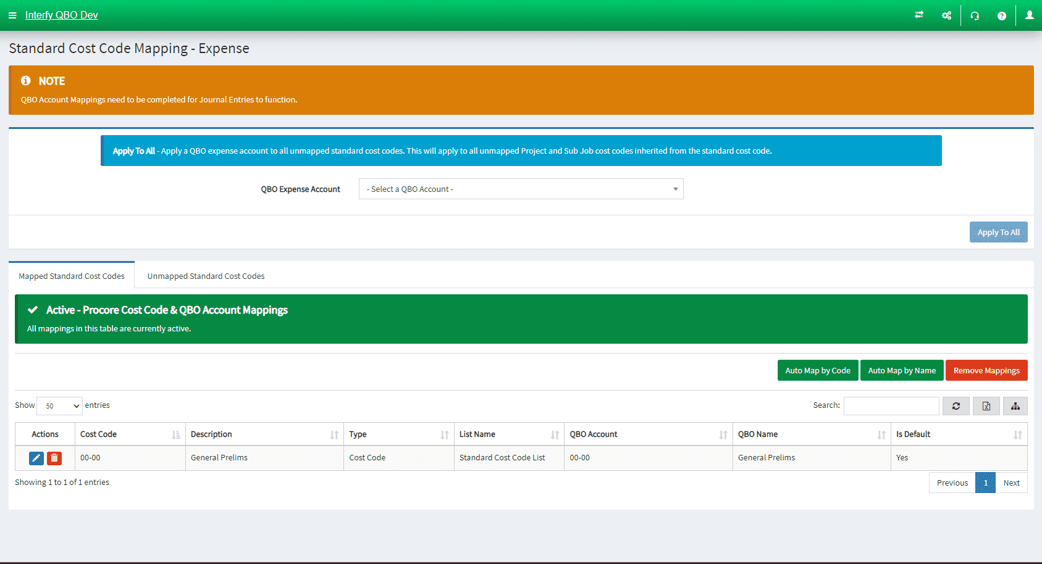Delete the General Prelims mapping with the trash icon
Viewport: 1042px width, 564px height.
coord(54,458)
